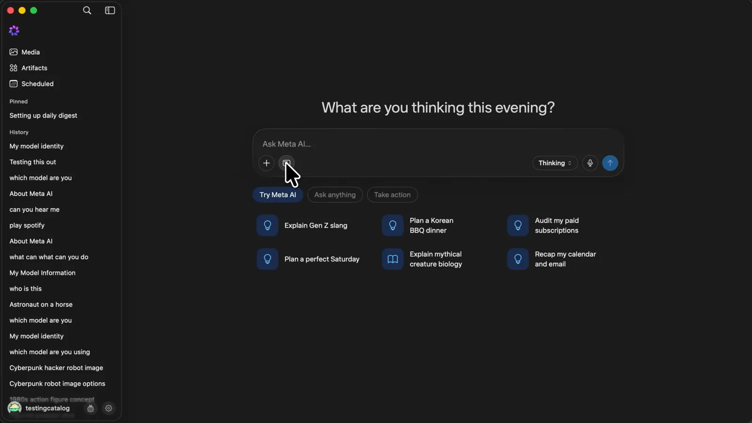This screenshot has height=423, width=752.
Task: Open the search icon in sidebar
Action: click(87, 10)
